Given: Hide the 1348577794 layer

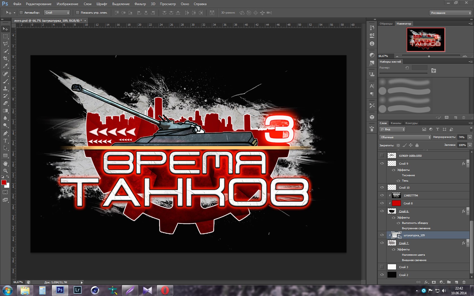Looking at the screenshot, I should (x=382, y=195).
